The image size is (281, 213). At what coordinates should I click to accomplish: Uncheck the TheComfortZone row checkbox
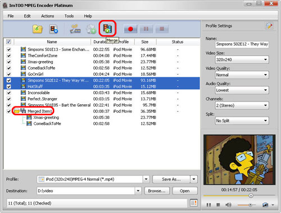click(x=8, y=55)
